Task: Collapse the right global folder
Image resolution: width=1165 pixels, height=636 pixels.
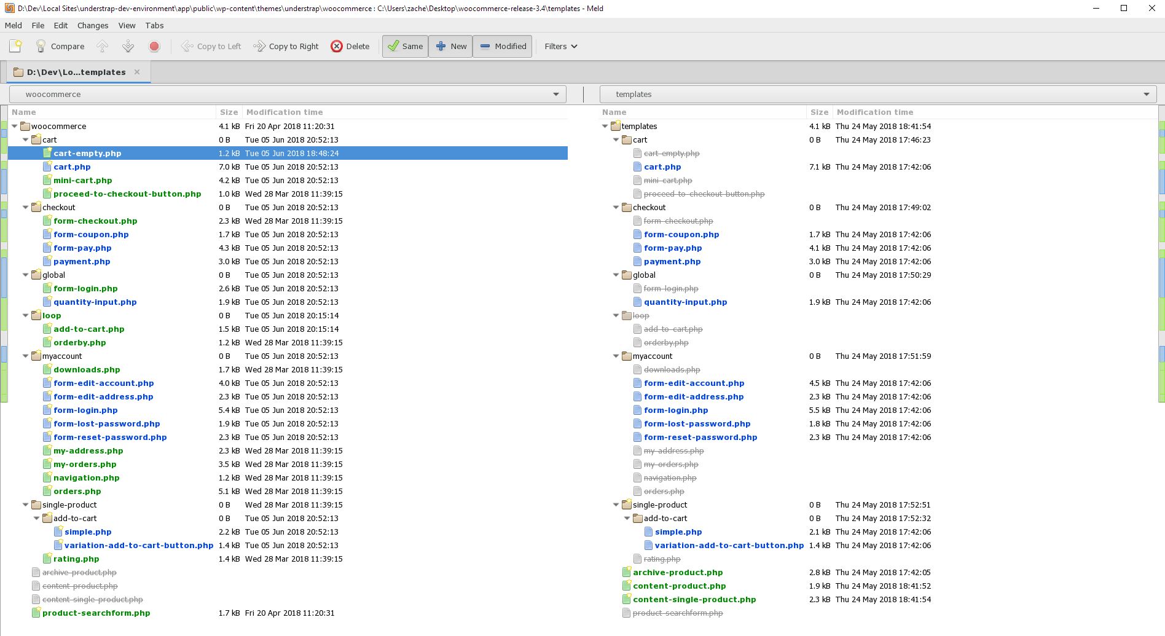Action: (x=616, y=275)
